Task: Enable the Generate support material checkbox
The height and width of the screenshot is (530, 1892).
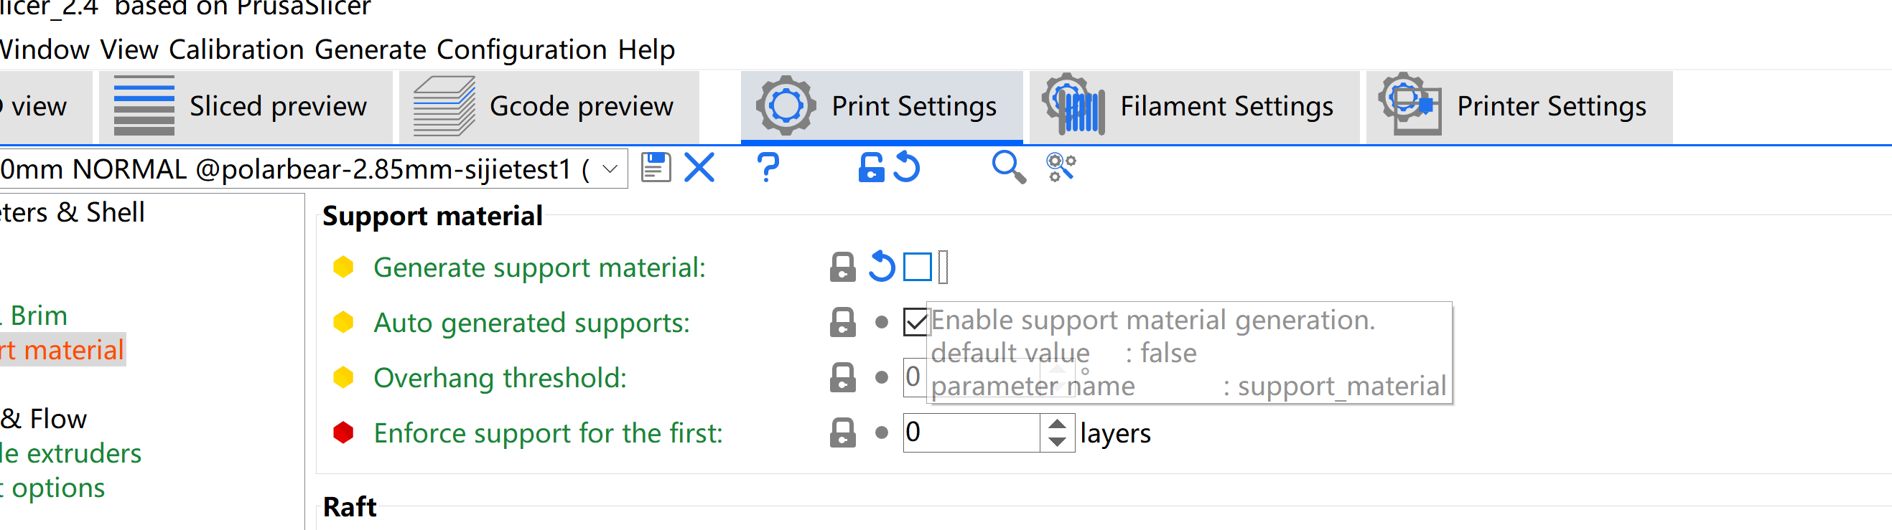Action: 917,267
